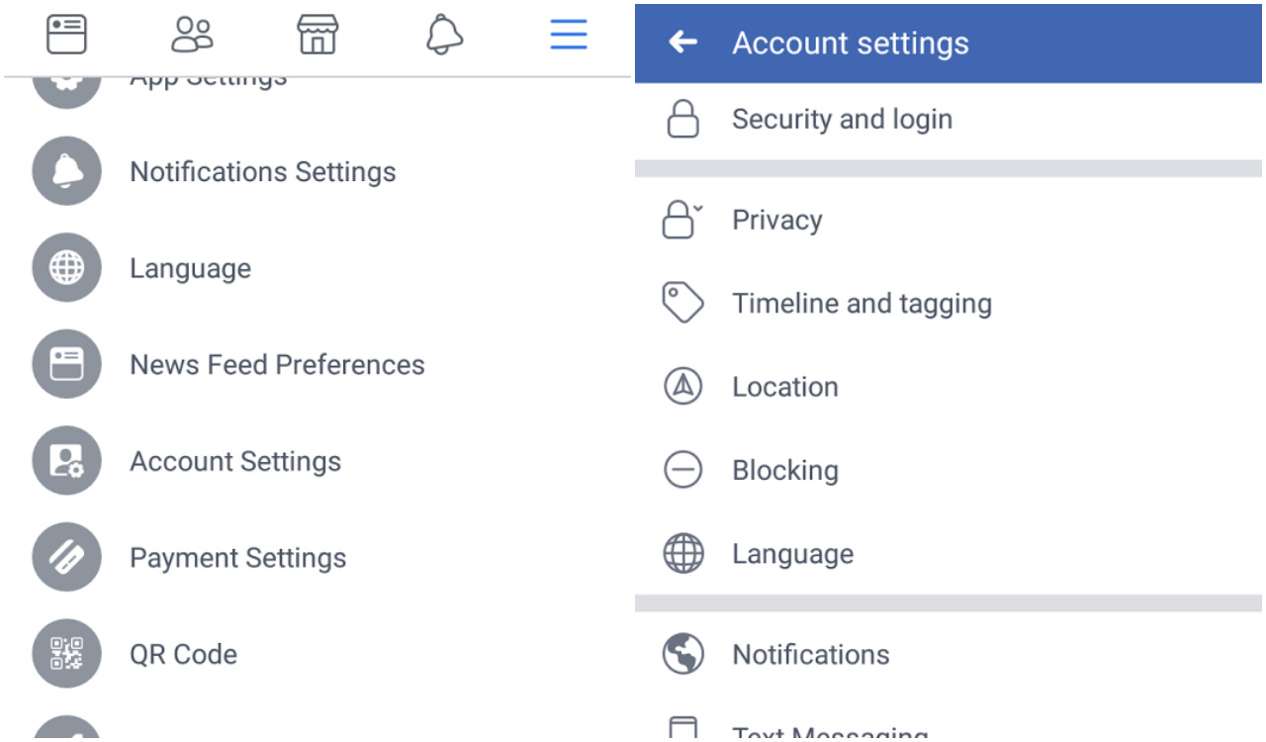The height and width of the screenshot is (742, 1266).
Task: Click the Security and login padlock icon
Action: pos(682,119)
